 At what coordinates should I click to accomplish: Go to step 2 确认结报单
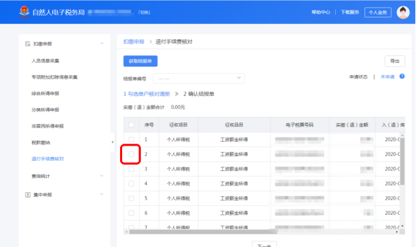198,94
